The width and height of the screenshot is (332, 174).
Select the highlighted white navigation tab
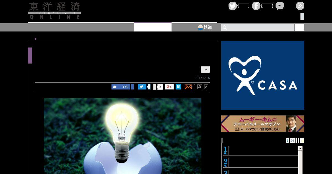[x=153, y=27]
